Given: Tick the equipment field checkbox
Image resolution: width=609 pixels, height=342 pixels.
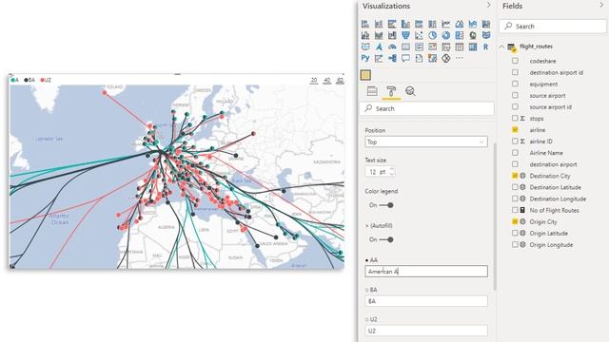Looking at the screenshot, I should pyautogui.click(x=515, y=84).
